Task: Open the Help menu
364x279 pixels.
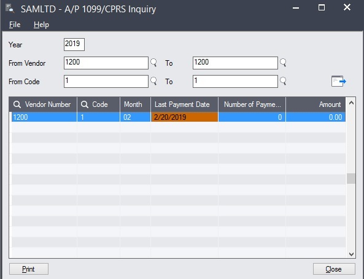Action: point(41,25)
